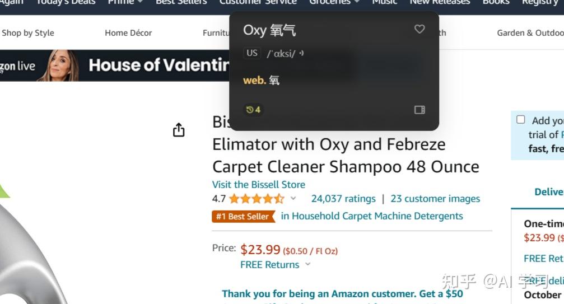The image size is (564, 304).
Task: Open the Garden & Outdoor category
Action: [x=530, y=32]
